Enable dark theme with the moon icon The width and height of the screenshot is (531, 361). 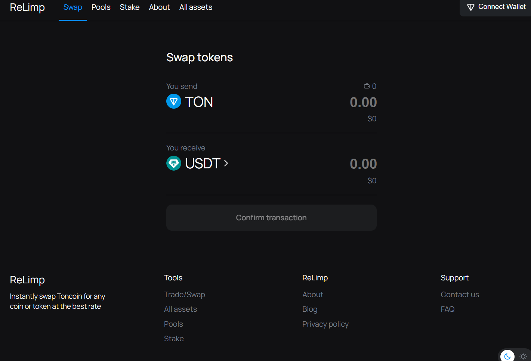[507, 356]
